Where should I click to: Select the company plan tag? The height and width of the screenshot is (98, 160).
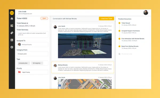pyautogui.click(x=24, y=63)
